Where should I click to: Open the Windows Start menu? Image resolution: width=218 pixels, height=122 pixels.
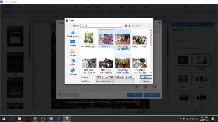[4, 119]
